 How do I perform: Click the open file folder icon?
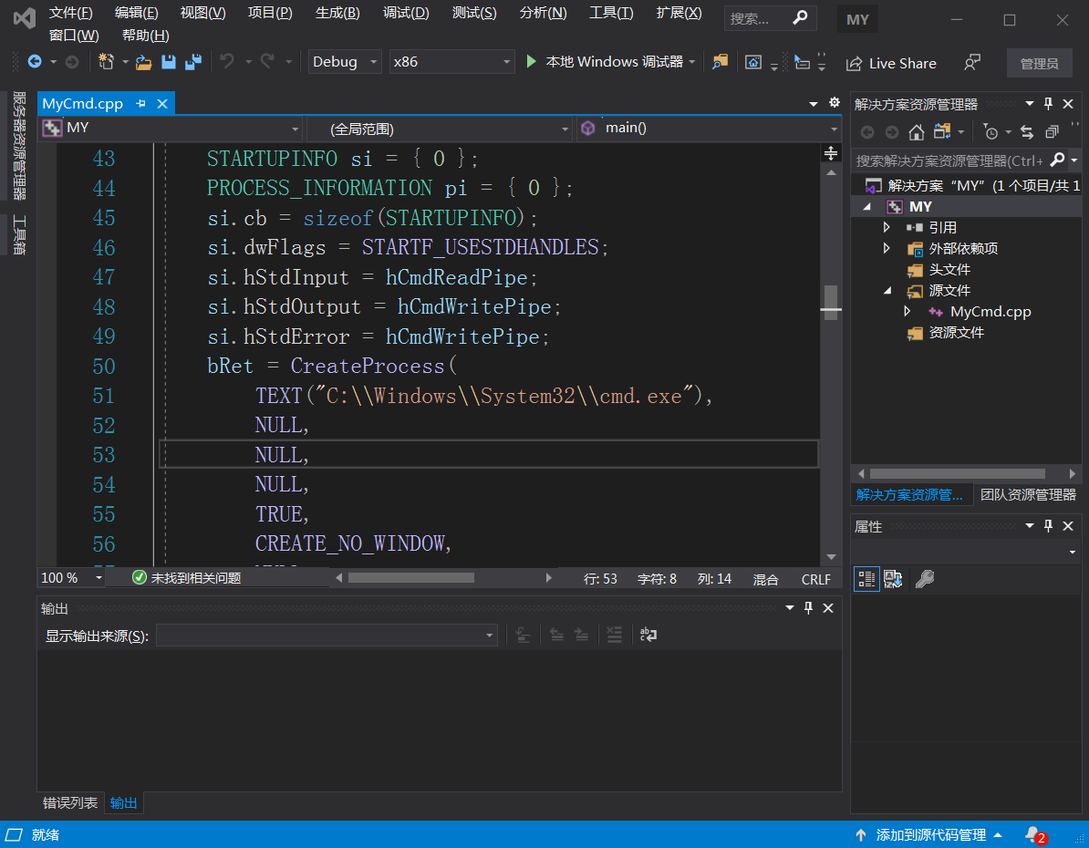pyautogui.click(x=144, y=63)
